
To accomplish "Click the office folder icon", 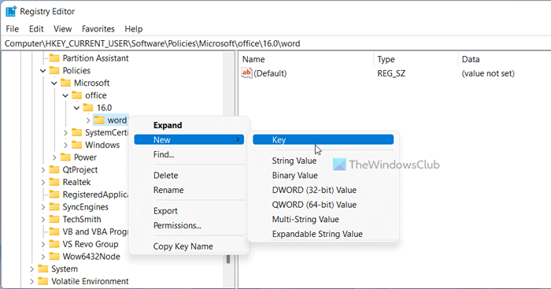I will [x=76, y=95].
